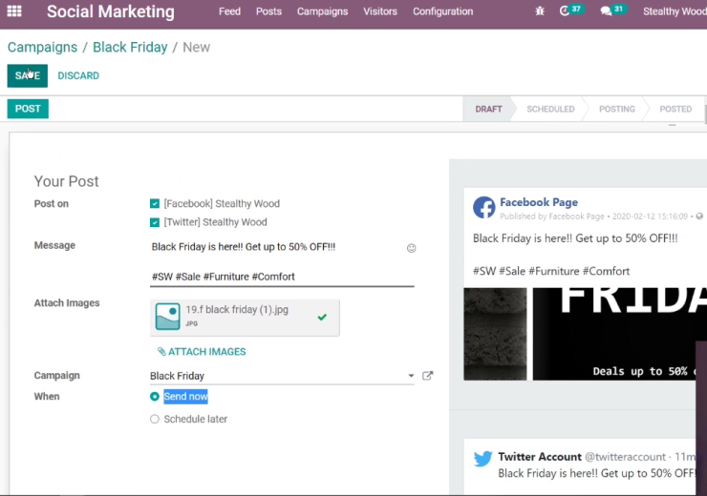Click the POSTED status stage
The height and width of the screenshot is (496, 707).
point(675,109)
